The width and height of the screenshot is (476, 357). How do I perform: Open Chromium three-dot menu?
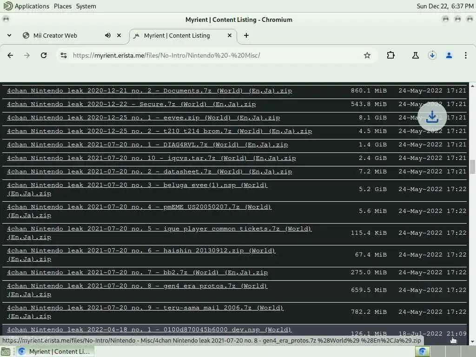[x=465, y=55]
